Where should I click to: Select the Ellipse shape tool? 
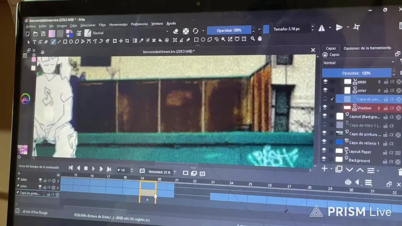coord(71,41)
